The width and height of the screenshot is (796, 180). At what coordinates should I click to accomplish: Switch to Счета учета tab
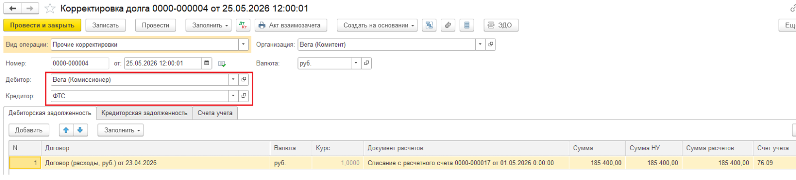[215, 113]
